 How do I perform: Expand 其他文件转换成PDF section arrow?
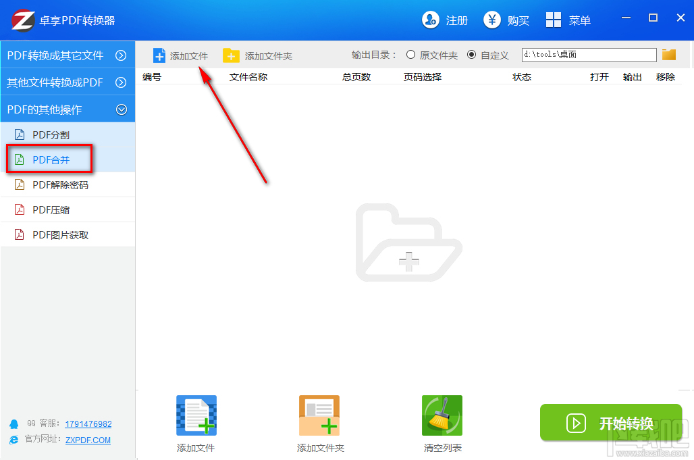tap(121, 82)
